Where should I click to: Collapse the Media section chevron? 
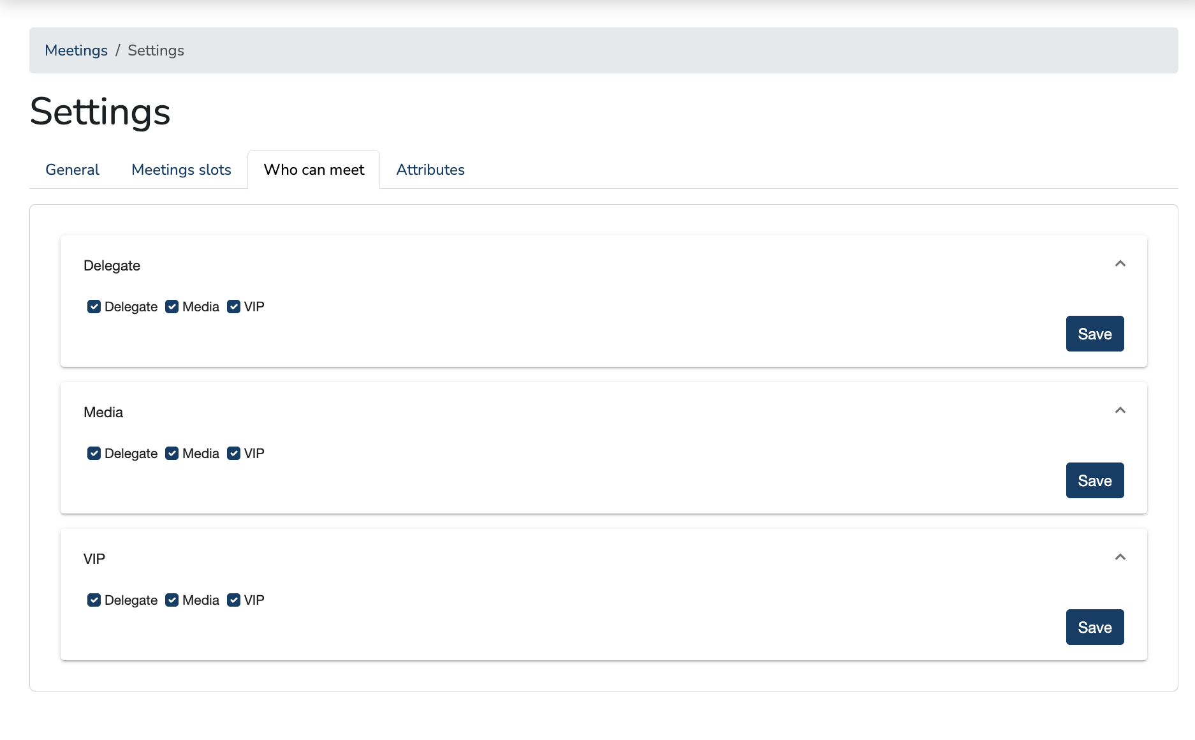click(1120, 411)
